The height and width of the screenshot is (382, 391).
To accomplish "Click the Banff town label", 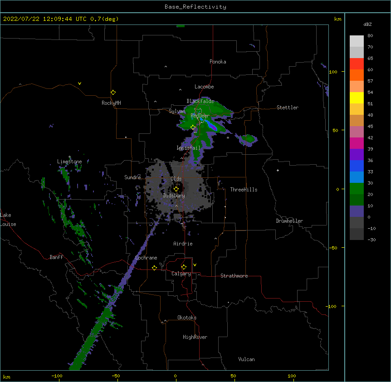I will tap(56, 257).
